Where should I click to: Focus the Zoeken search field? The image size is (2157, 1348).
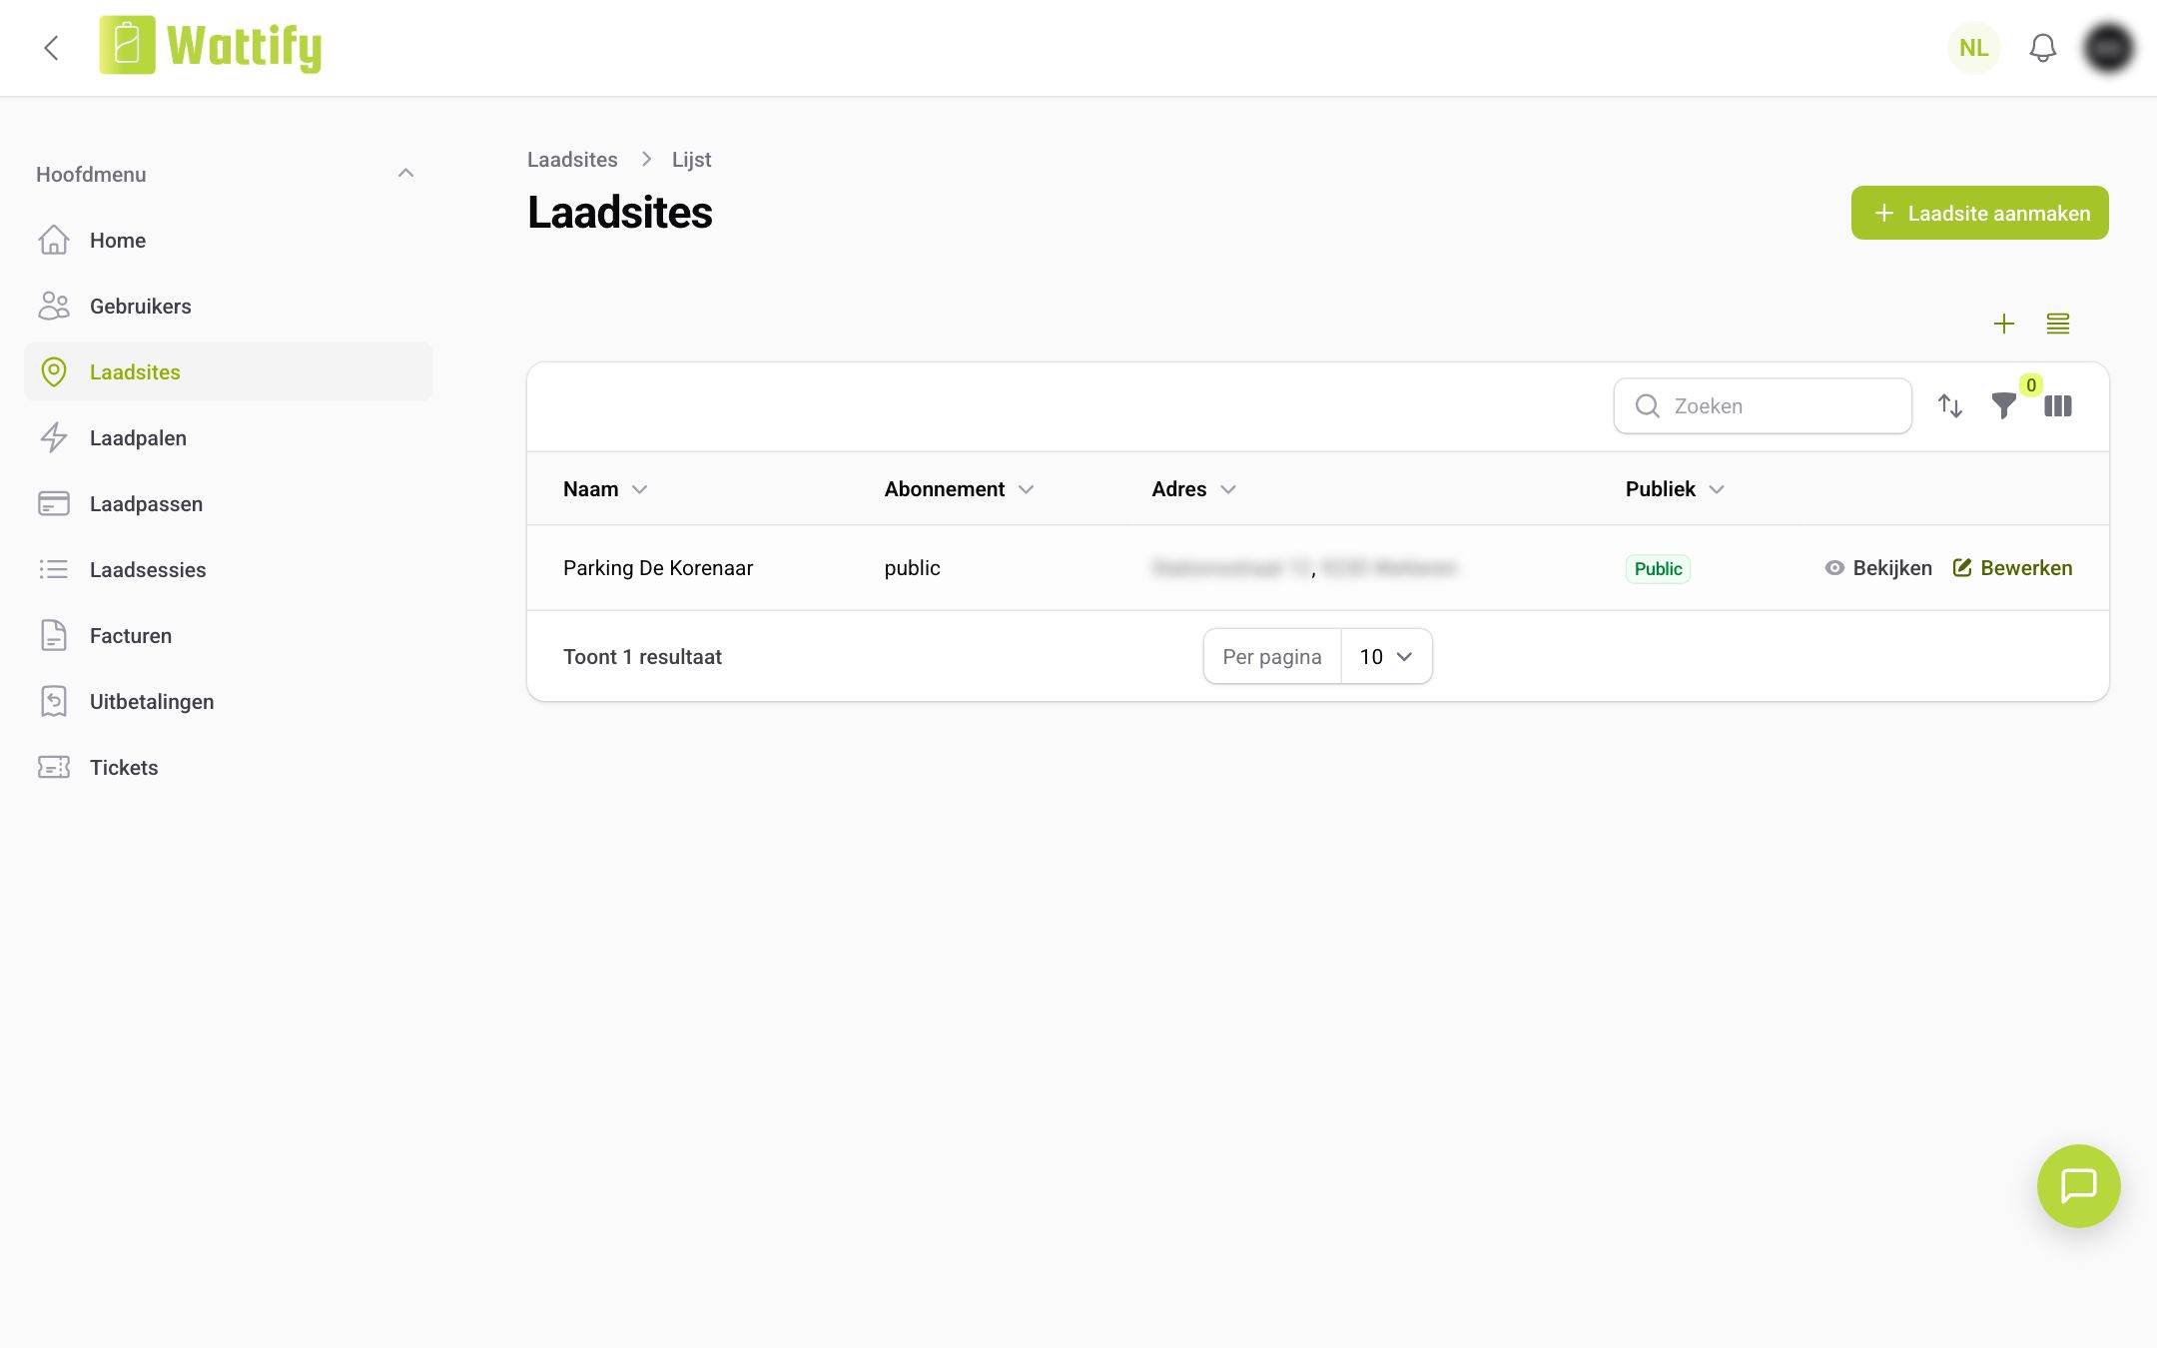pos(1763,405)
